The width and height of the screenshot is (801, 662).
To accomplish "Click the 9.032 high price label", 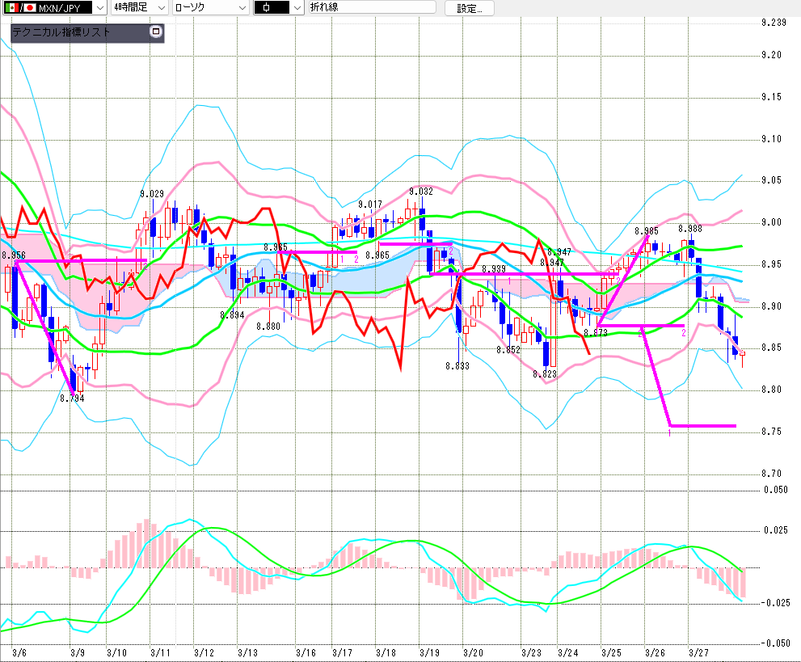I will (x=421, y=192).
